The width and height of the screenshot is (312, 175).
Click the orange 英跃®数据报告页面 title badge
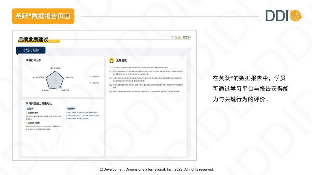click(43, 16)
